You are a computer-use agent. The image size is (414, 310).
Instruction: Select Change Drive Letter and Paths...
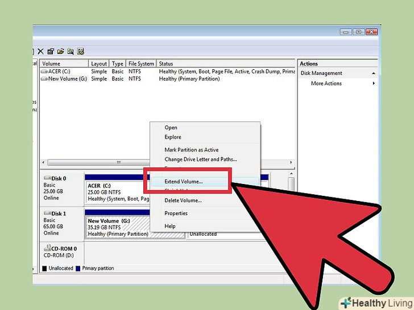coord(201,159)
